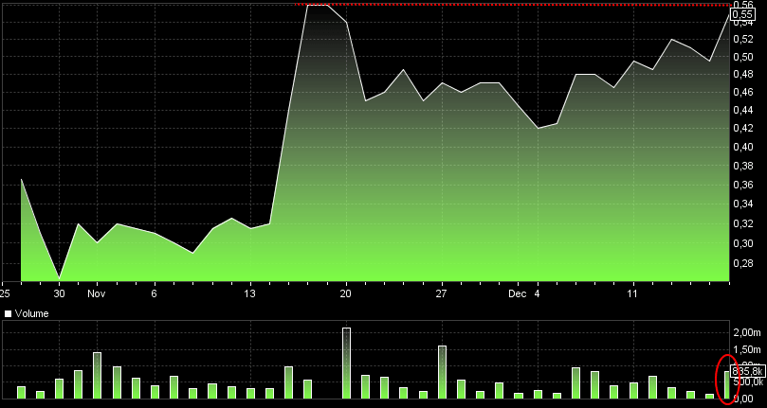Click the 30 date axis label

[59, 293]
